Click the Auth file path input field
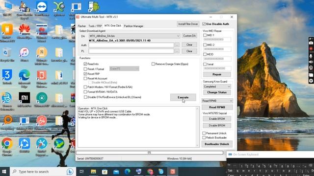The image size is (314, 176). click(131, 45)
